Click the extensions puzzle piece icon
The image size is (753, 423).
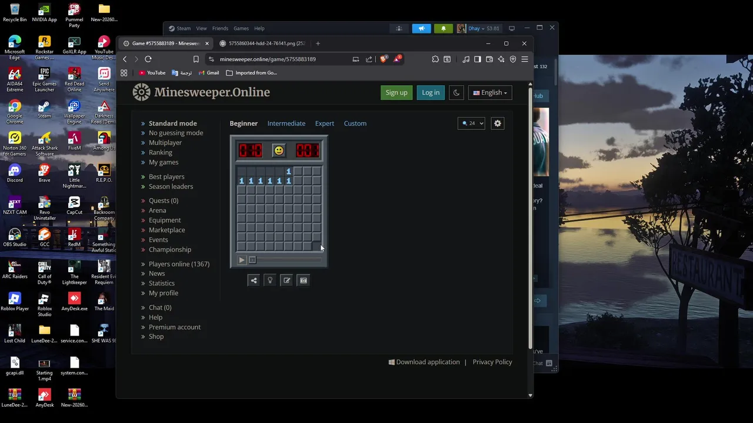pos(435,59)
